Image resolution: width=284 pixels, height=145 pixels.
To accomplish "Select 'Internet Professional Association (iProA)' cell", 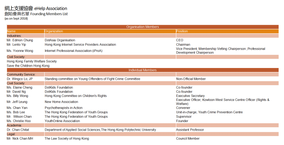I will coord(74,51).
